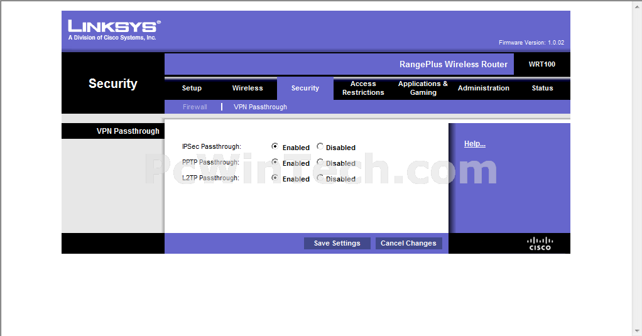Click the Cisco logo
Viewport: 642px width, 336px height.
pyautogui.click(x=540, y=244)
